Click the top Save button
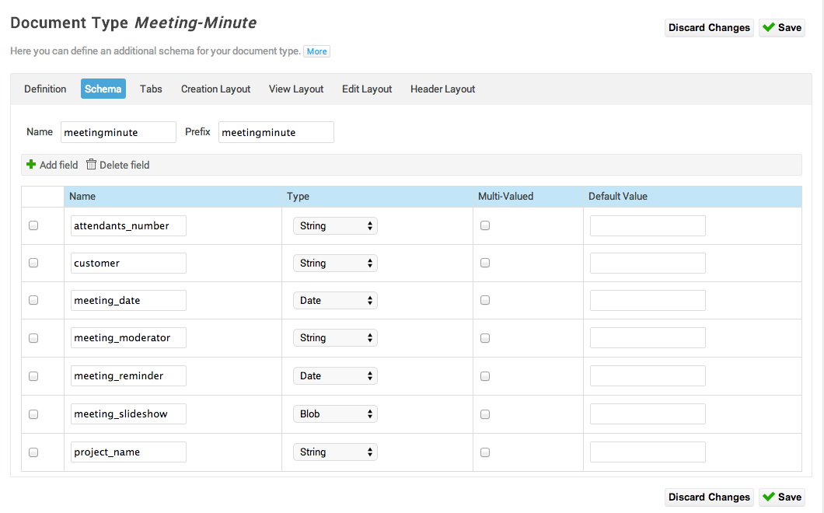Viewport: 824px width, 513px height. pyautogui.click(x=782, y=28)
